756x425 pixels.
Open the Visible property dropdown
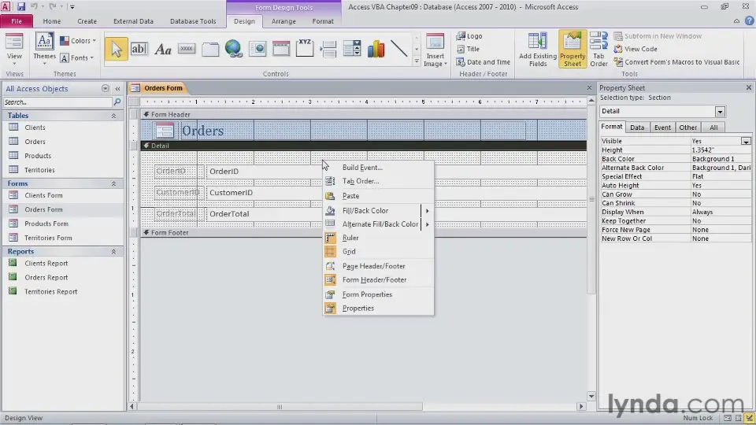(746, 141)
